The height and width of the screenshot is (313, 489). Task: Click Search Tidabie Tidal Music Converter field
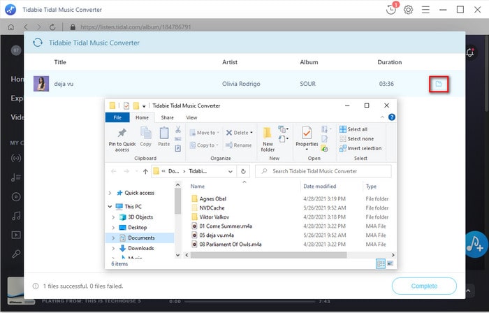point(323,171)
